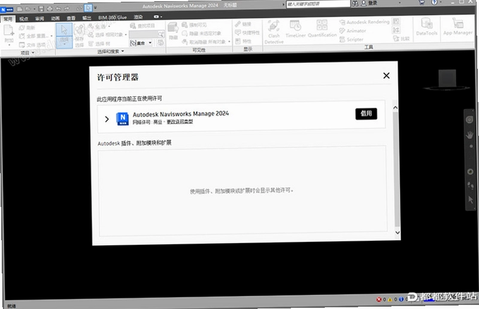Switch to the 动画 ribbon tab
Image resolution: width=479 pixels, height=309 pixels.
click(x=55, y=18)
